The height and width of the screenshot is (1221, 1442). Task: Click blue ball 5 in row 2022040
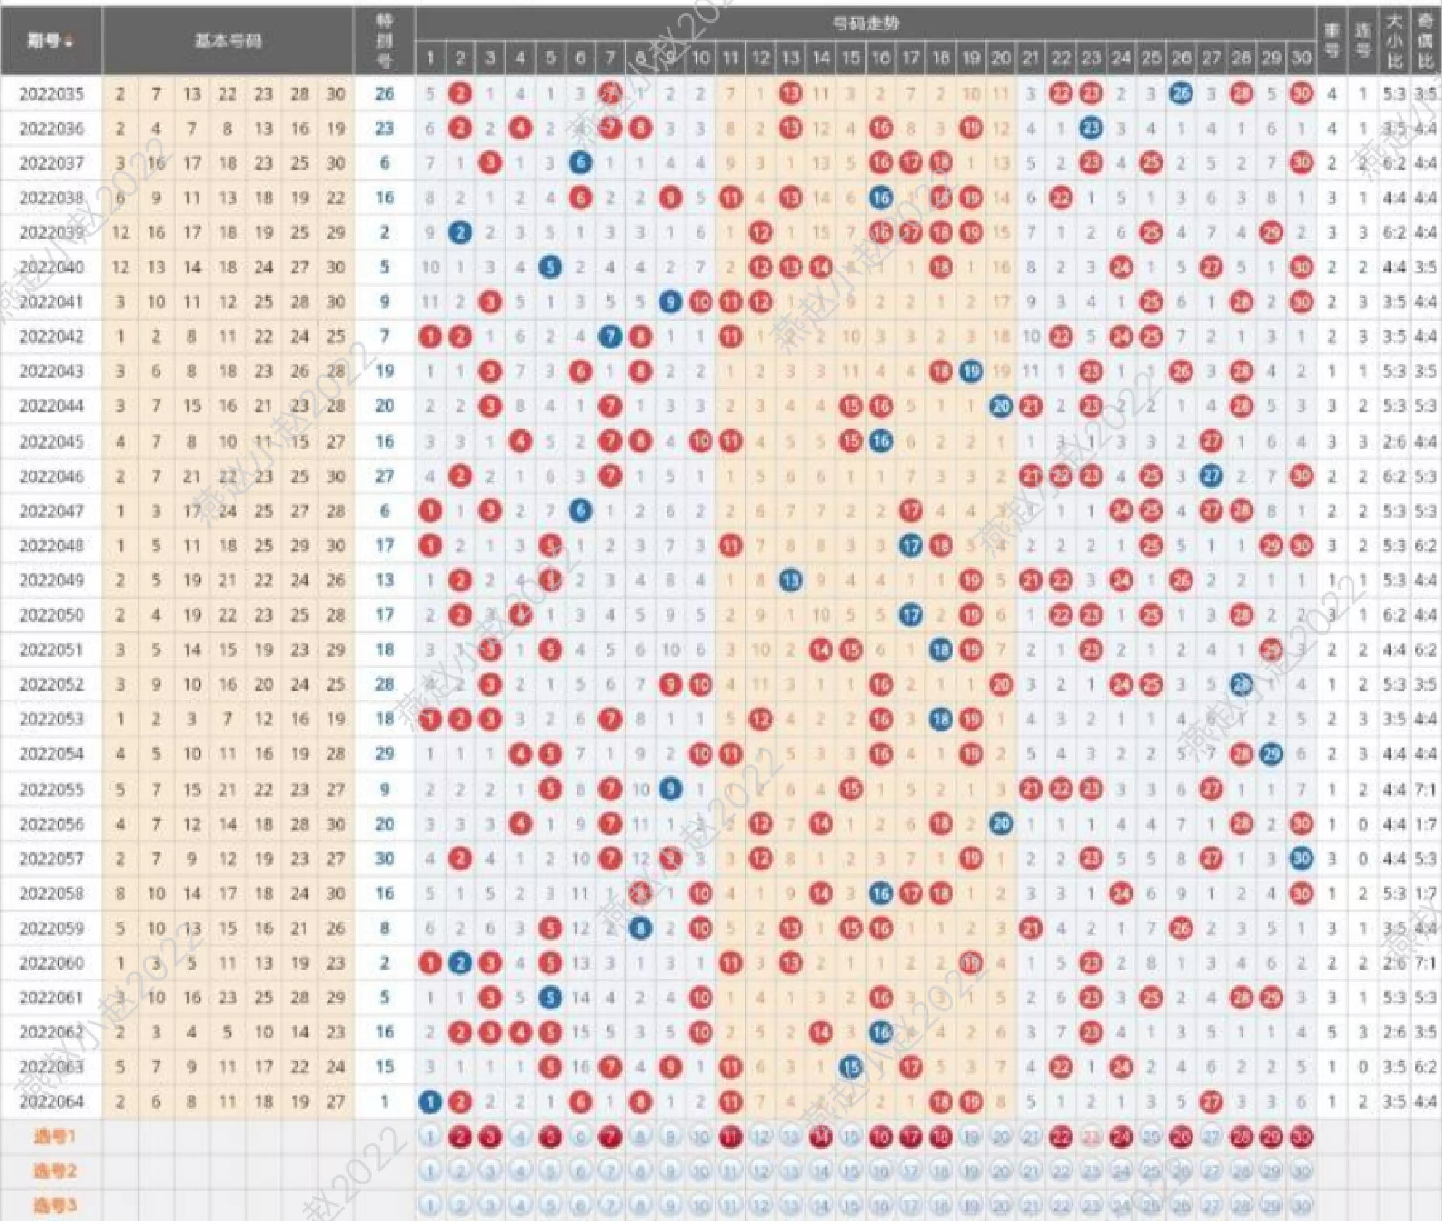[x=550, y=267]
